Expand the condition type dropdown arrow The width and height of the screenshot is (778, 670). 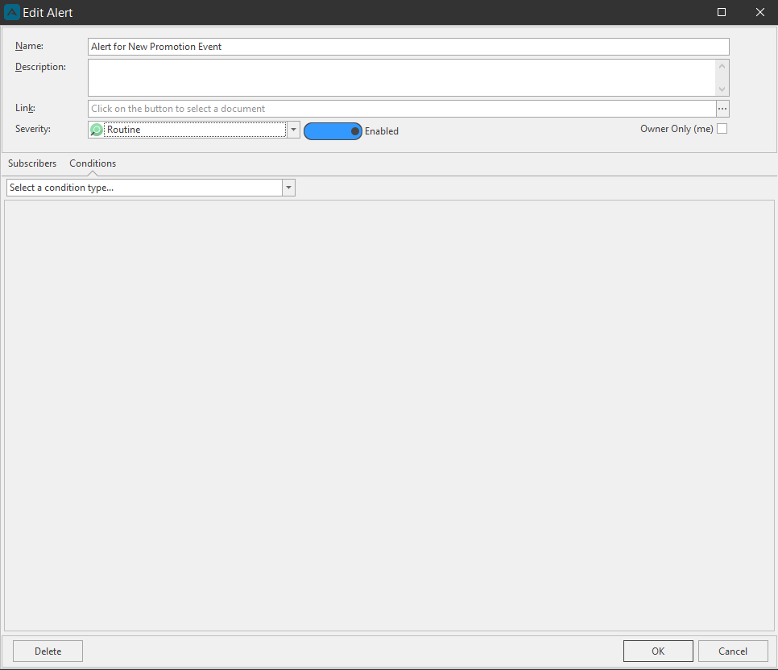289,188
